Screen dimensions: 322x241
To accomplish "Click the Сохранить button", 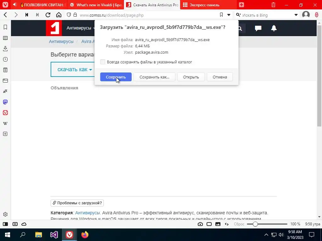I will pyautogui.click(x=116, y=77).
